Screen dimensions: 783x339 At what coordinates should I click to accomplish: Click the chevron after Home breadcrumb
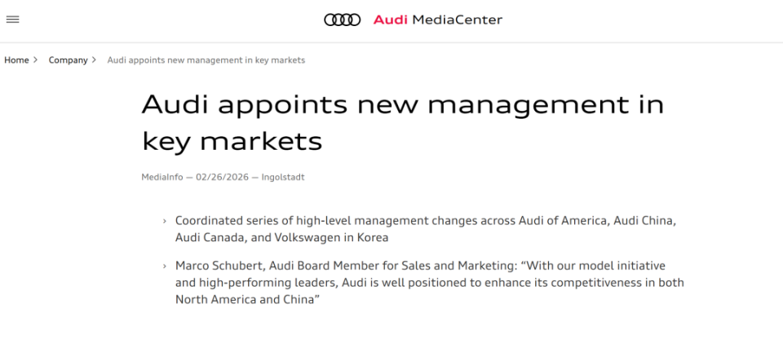point(36,60)
